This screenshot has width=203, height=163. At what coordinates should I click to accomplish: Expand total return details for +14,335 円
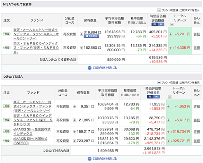point(170,48)
